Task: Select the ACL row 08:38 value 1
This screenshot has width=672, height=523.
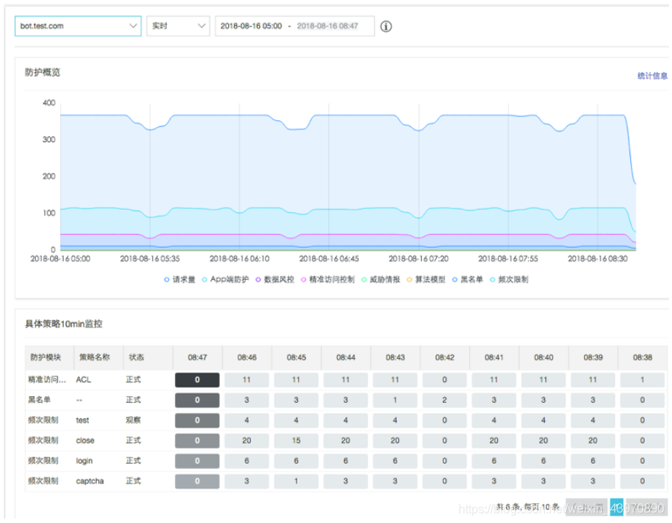Action: [x=642, y=380]
